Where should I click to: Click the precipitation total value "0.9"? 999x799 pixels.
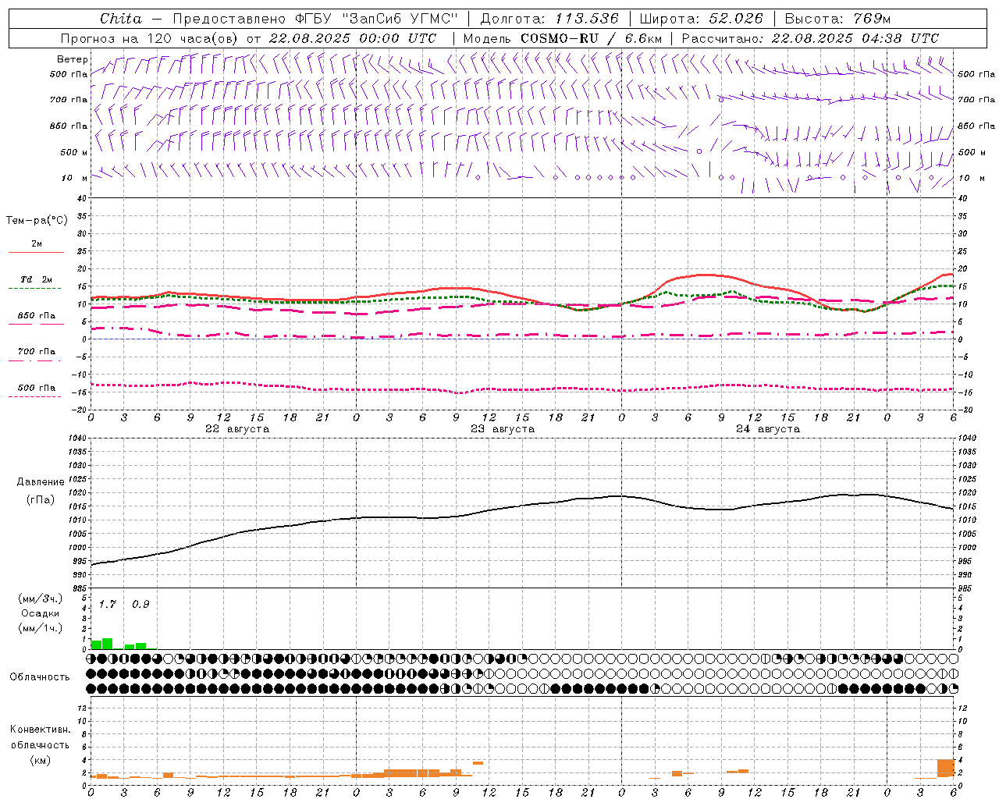(140, 604)
